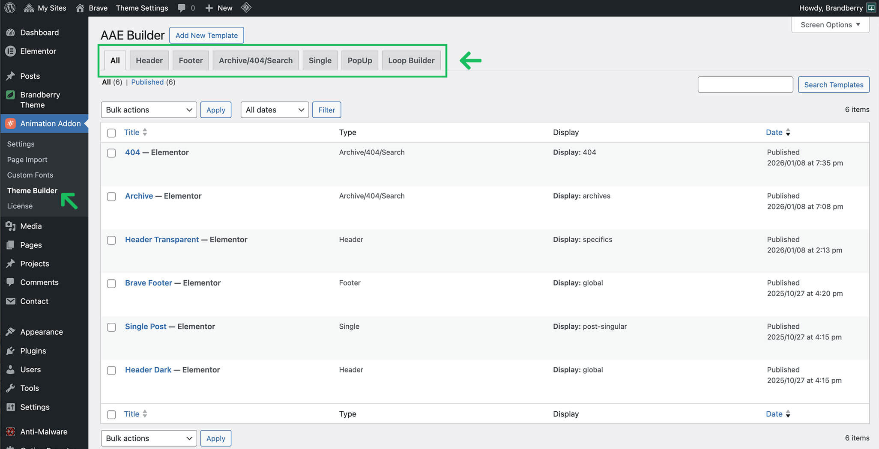Viewport: 879px width, 449px height.
Task: Open Media library sidebar icon
Action: click(10, 226)
